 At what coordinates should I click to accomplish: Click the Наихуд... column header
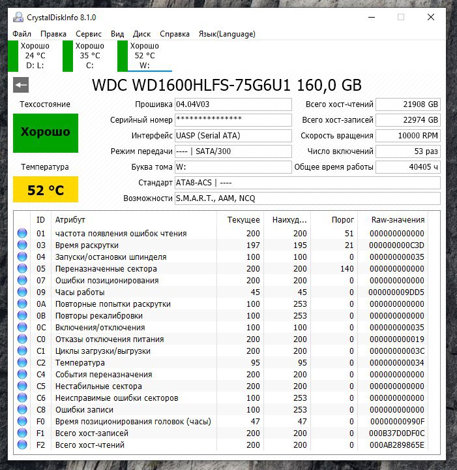(x=287, y=220)
